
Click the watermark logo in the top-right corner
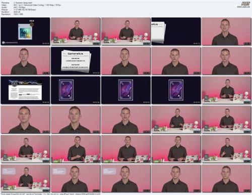pos(245,5)
